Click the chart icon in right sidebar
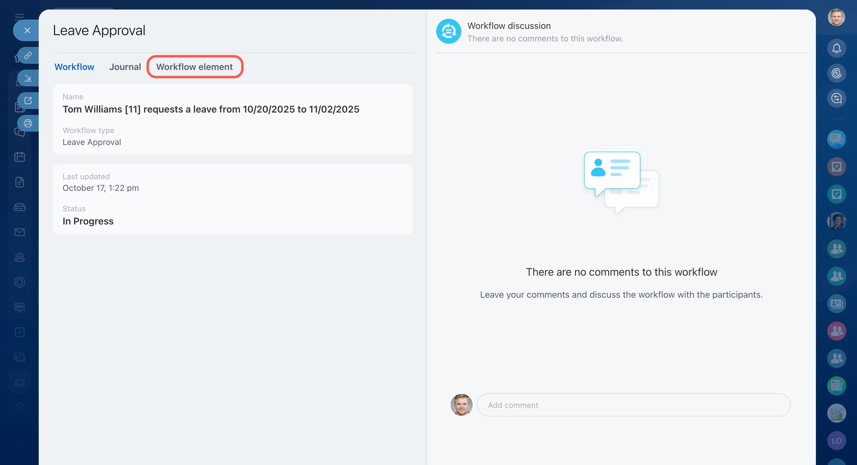 tap(836, 413)
